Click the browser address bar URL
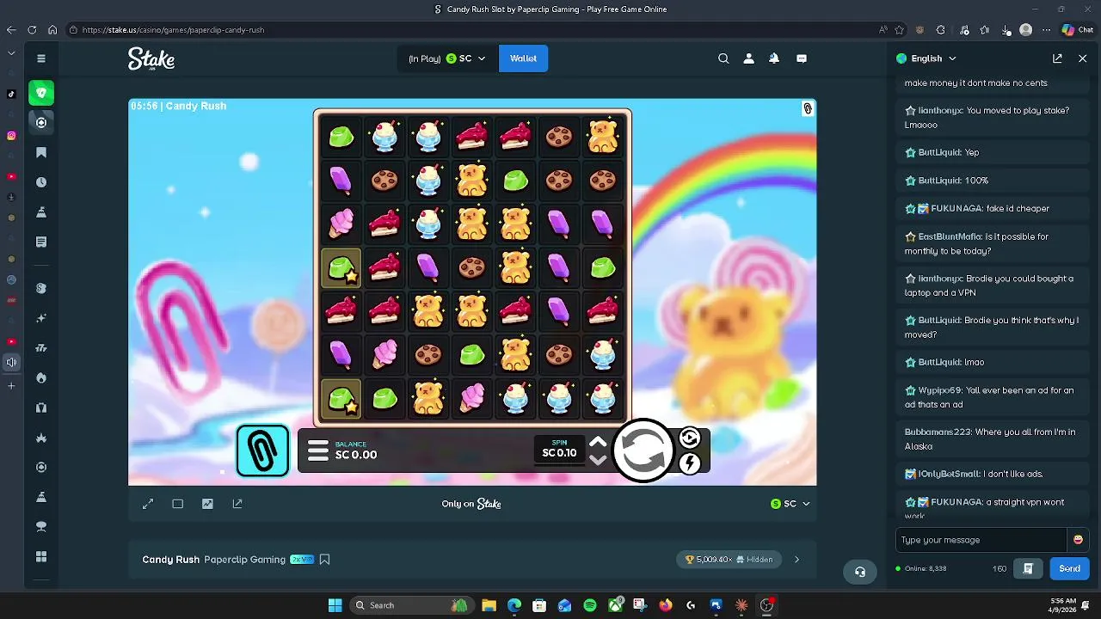This screenshot has height=619, width=1101. (x=173, y=30)
